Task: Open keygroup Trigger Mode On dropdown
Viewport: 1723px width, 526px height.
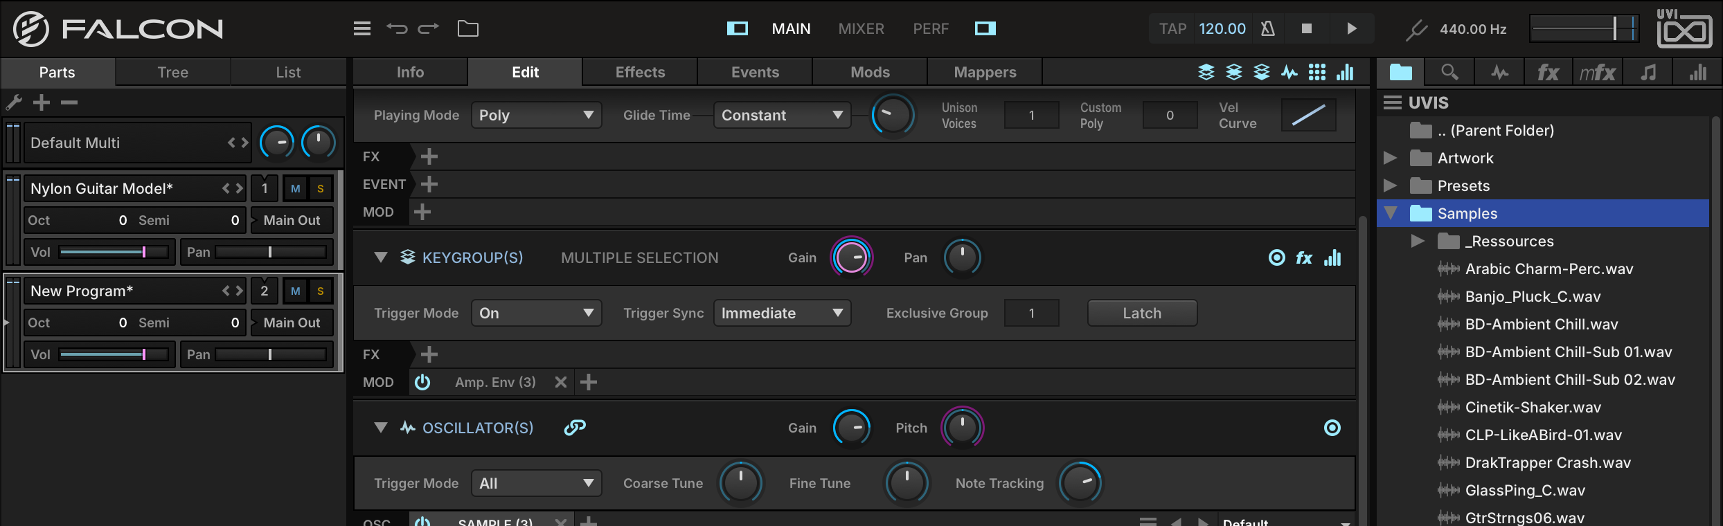Action: (x=537, y=313)
